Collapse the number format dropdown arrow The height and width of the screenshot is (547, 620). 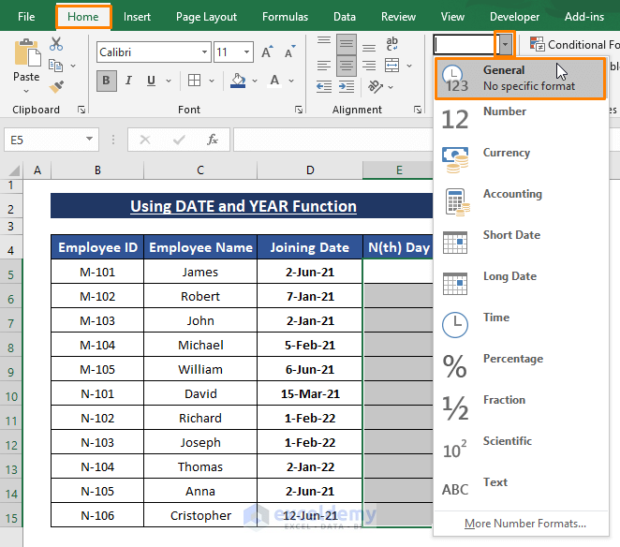coord(506,44)
